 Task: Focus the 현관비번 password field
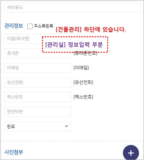click(x=38, y=112)
